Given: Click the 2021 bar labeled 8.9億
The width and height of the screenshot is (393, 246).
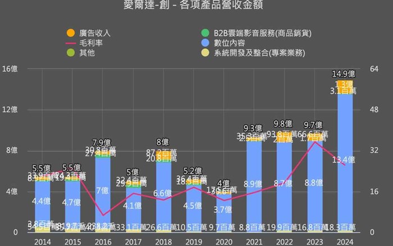Looking at the screenshot, I should point(254,184).
